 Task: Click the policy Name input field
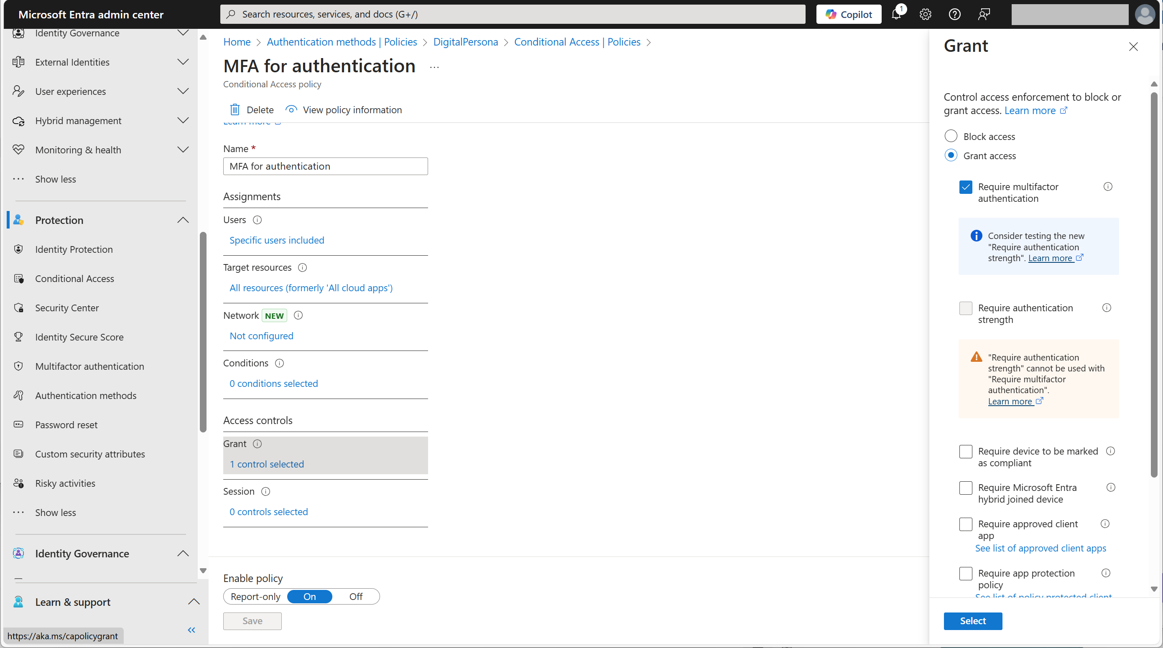tap(326, 166)
